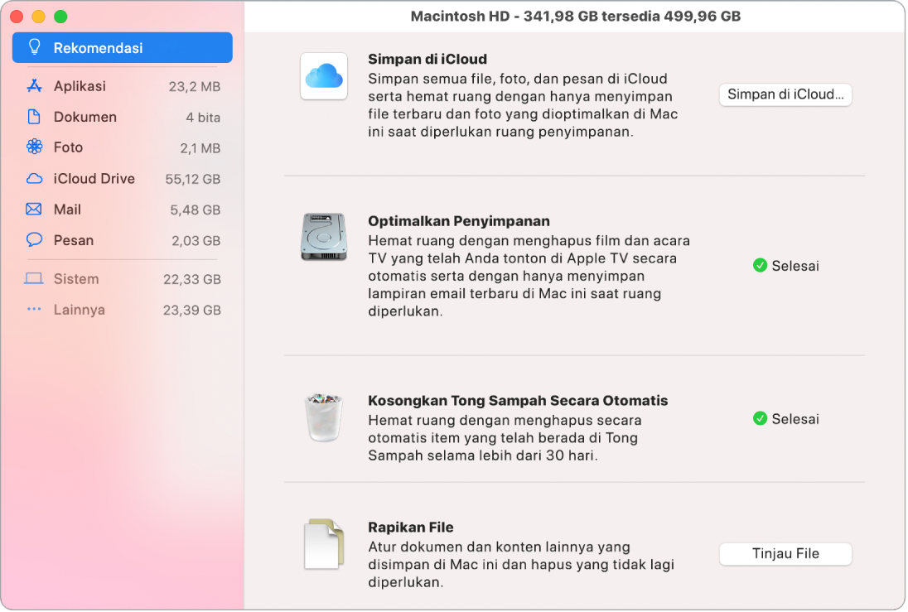This screenshot has width=908, height=612.
Task: Select the Aplikasi sidebar icon
Action: (33, 86)
